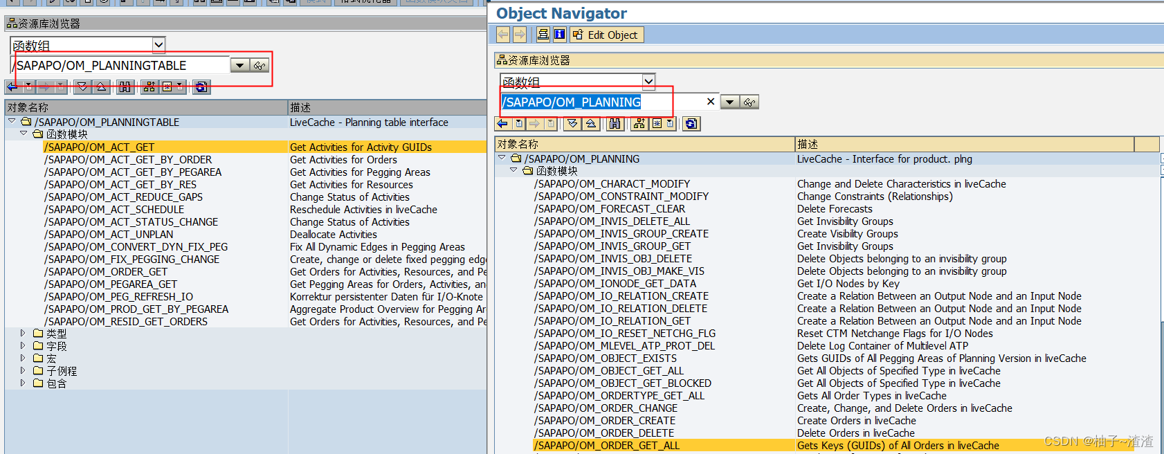Select /SAPAPO/OM_ACT_SCHEDULE function module
Screen dimensions: 1164x454
[x=114, y=209]
